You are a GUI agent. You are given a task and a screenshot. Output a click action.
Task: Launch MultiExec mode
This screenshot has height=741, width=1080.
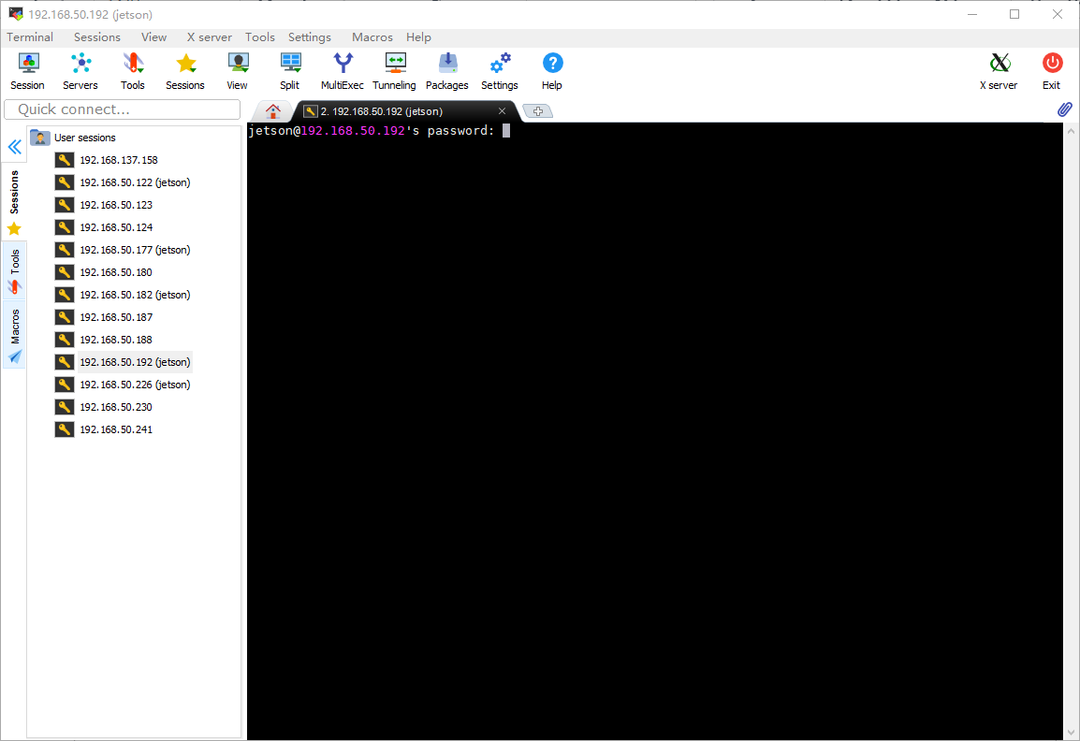coord(343,71)
